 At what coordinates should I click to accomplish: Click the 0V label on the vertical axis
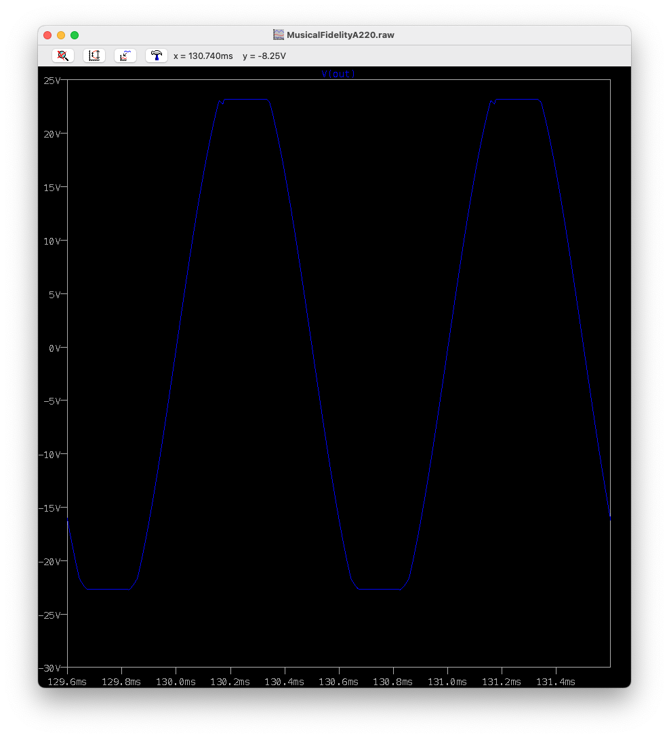55,348
